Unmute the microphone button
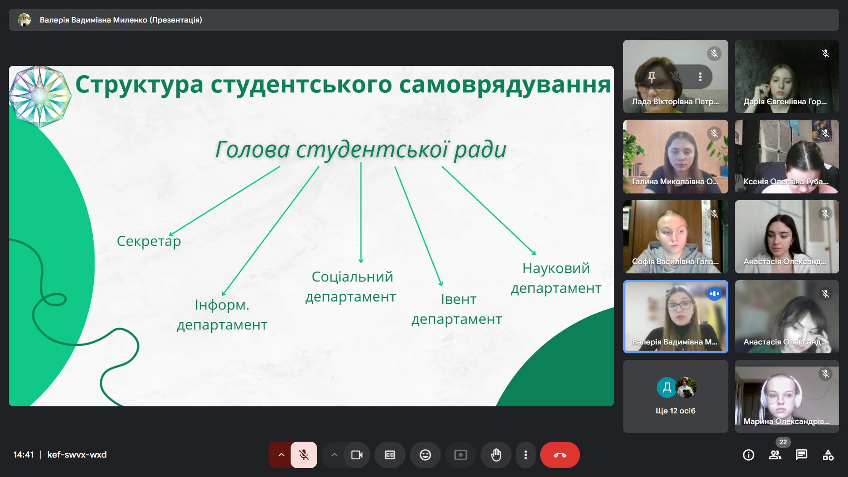 pos(304,455)
